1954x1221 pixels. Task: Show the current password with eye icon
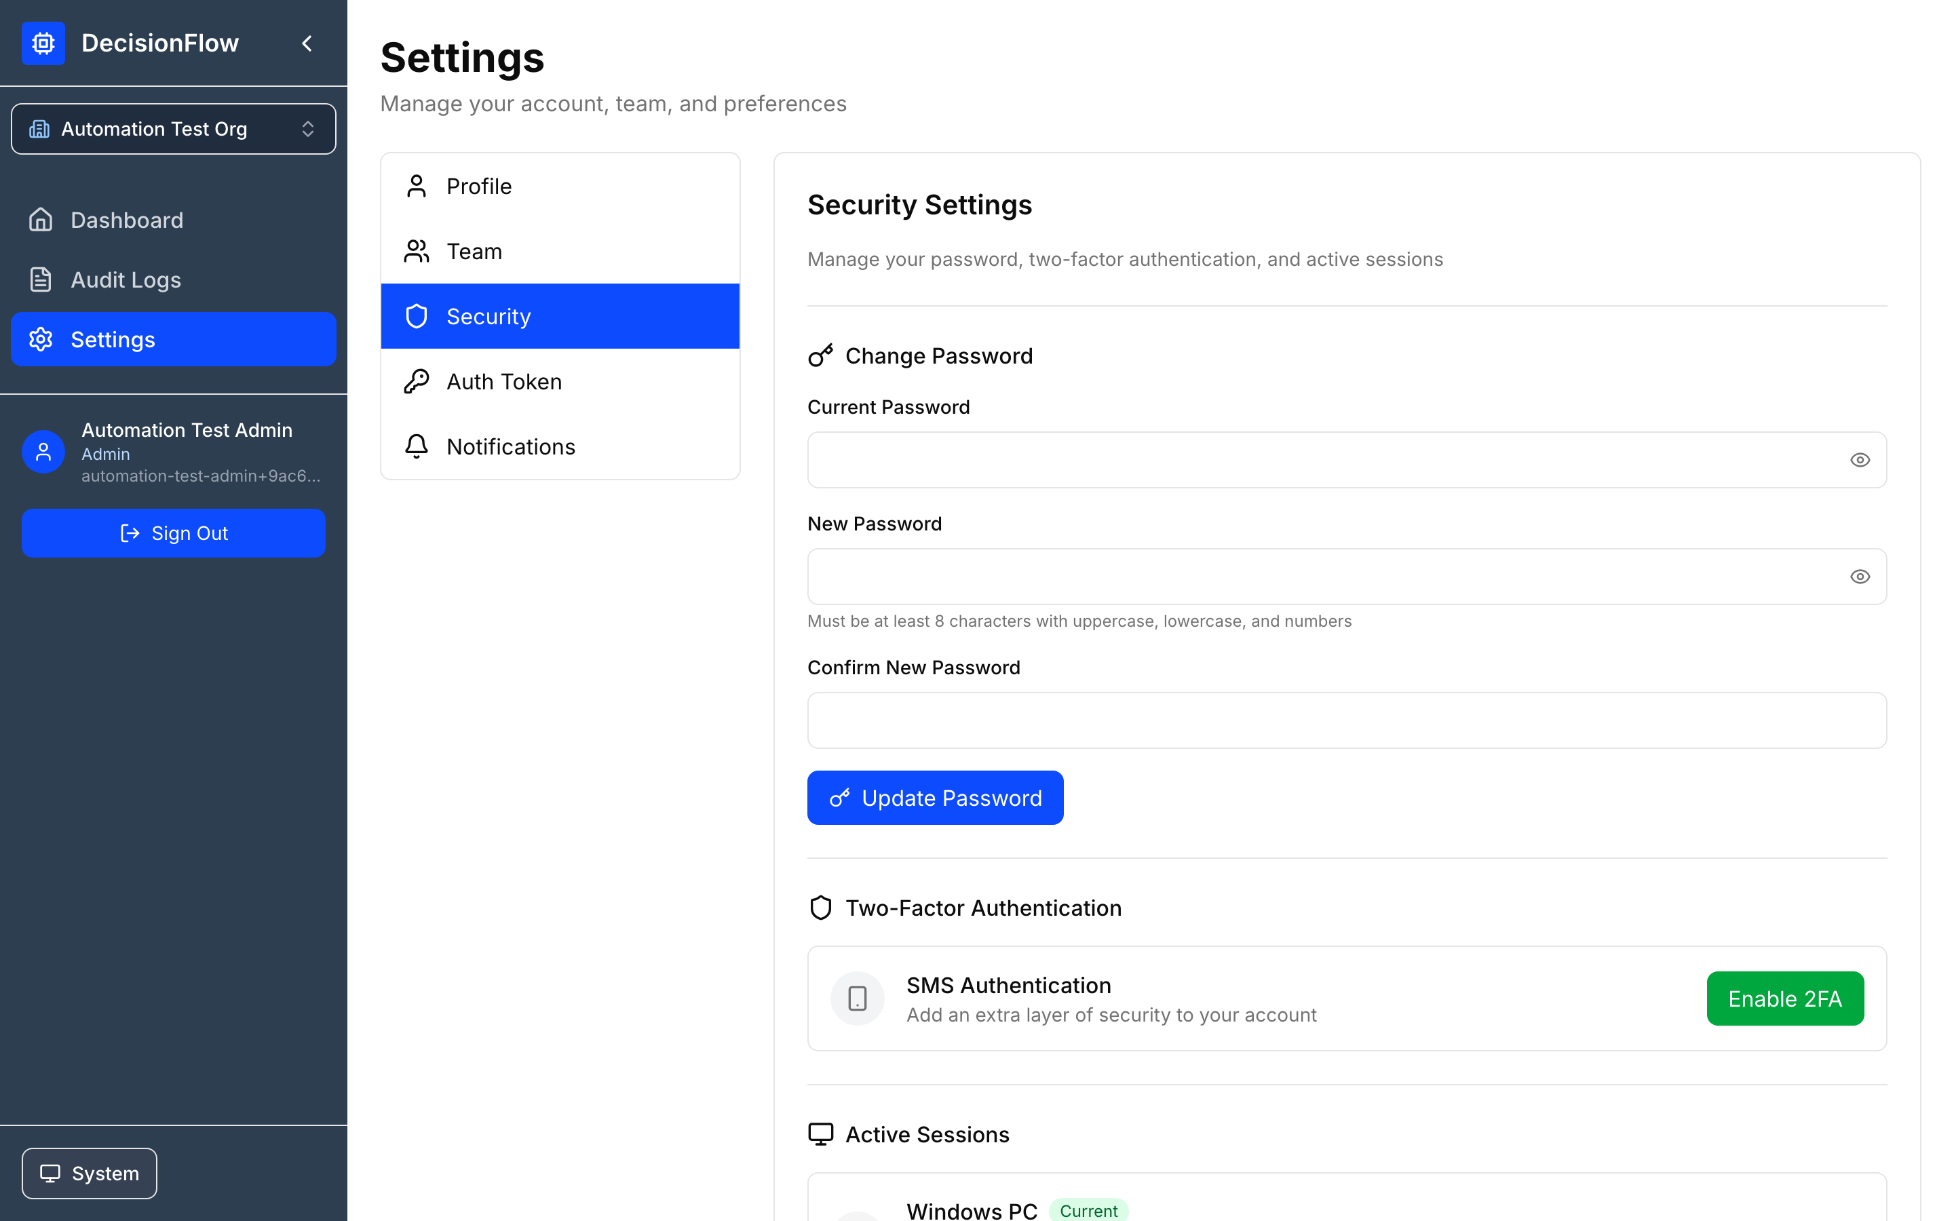(1860, 459)
